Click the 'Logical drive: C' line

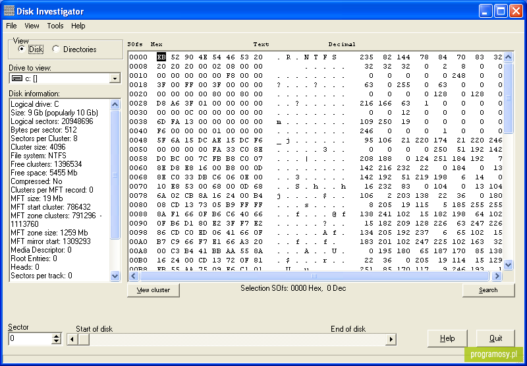click(x=35, y=104)
